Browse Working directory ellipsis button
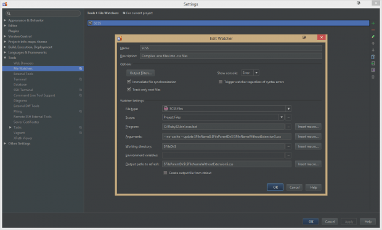Screen dimensions: 382x230 pos(288,146)
